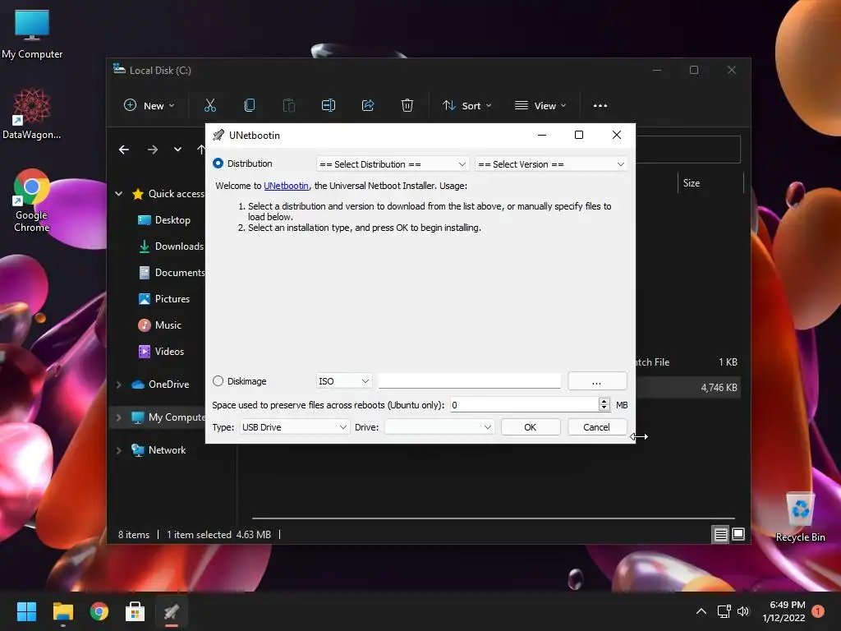Open the View menu in File Explorer
Viewport: 841px width, 631px height.
540,106
